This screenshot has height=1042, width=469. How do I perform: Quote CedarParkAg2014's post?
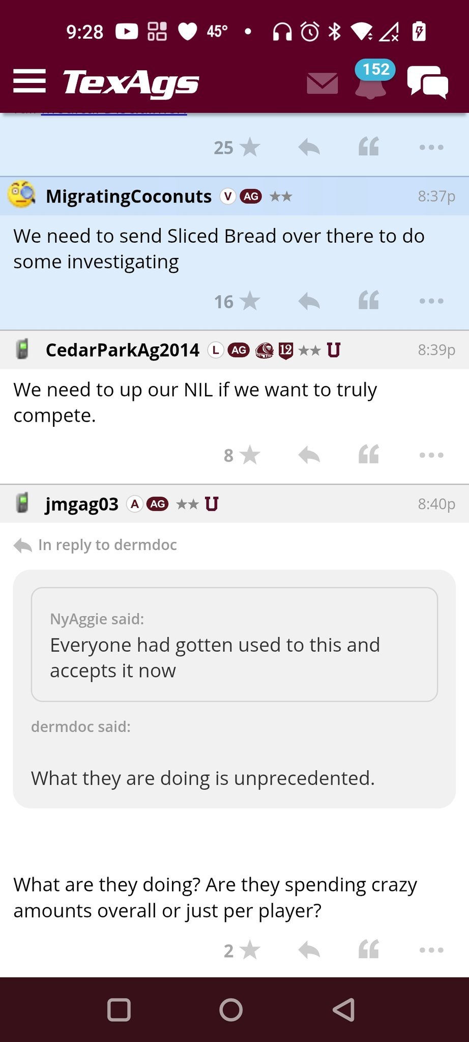(x=369, y=455)
